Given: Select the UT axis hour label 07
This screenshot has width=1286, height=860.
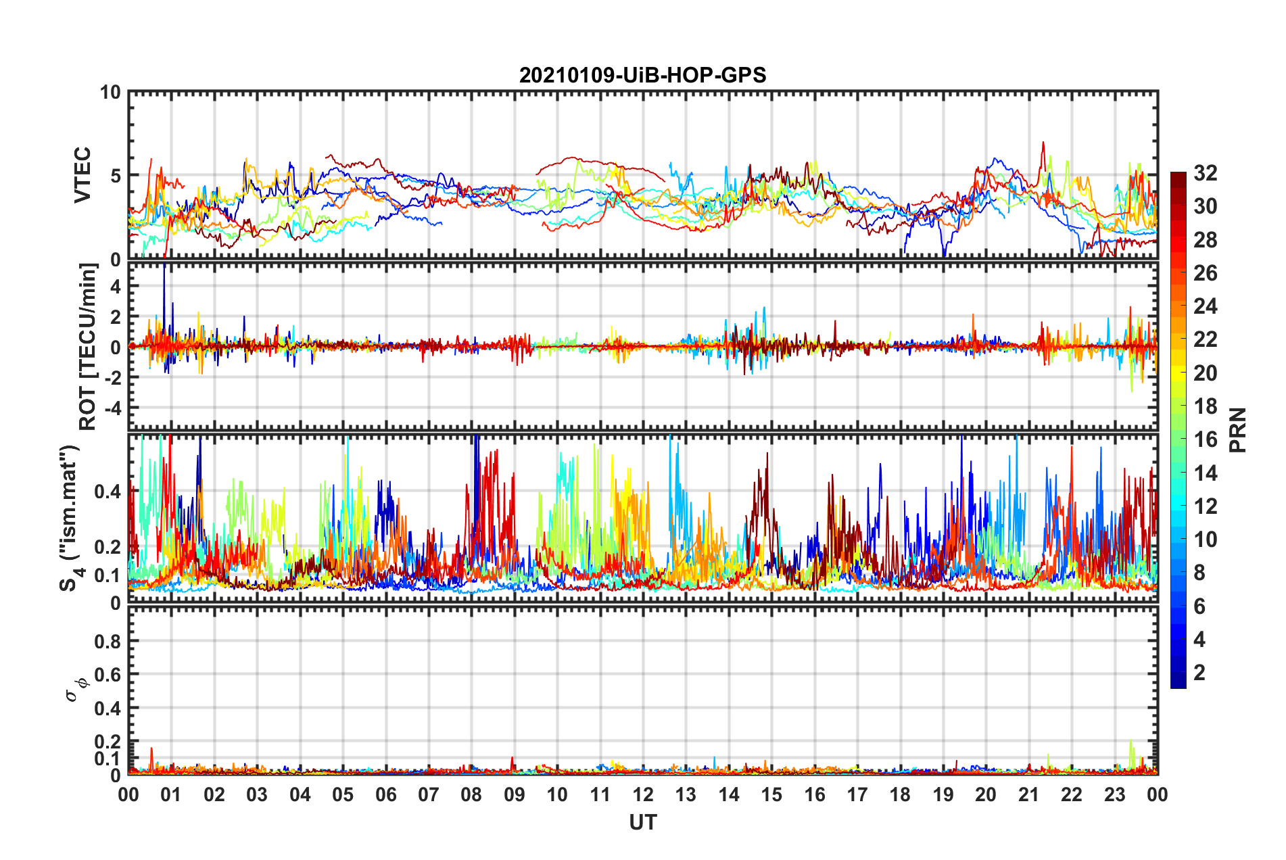Looking at the screenshot, I should click(x=429, y=794).
